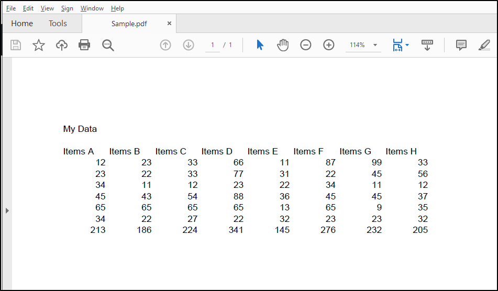The width and height of the screenshot is (498, 291).
Task: Go to previous page arrow
Action: [x=165, y=45]
